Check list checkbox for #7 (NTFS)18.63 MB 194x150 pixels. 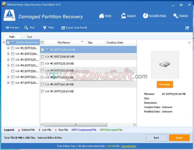coord(42,91)
